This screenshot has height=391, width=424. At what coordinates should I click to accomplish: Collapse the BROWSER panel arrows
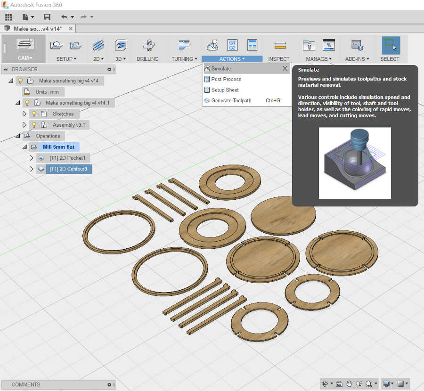pos(5,70)
